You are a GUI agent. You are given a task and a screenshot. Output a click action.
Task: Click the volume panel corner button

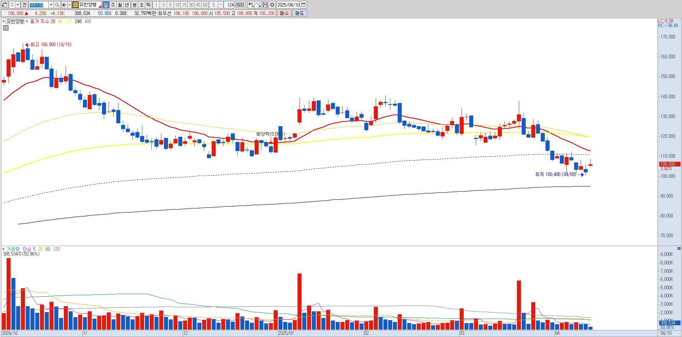(x=679, y=249)
